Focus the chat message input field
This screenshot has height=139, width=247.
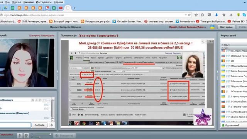coord(15,125)
